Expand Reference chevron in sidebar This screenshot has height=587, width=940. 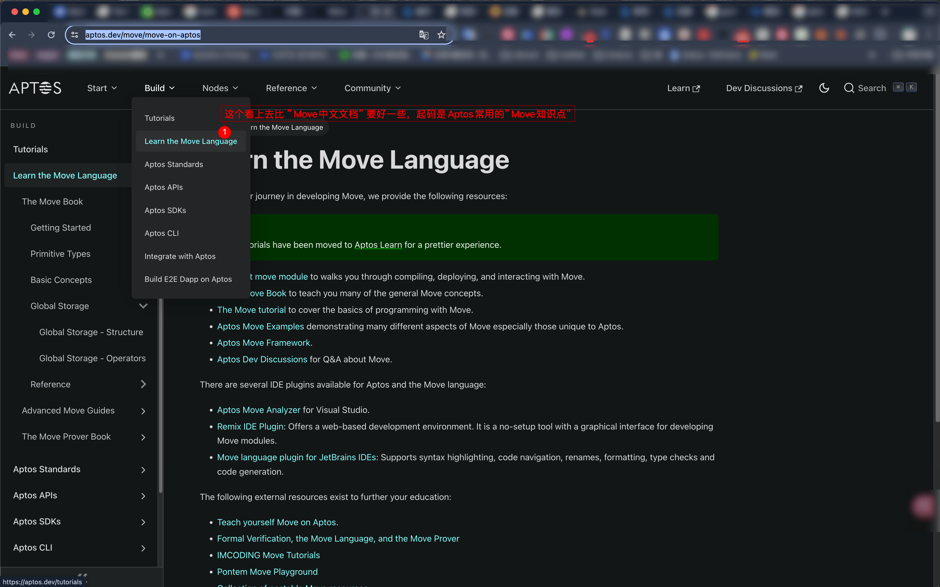pos(143,384)
